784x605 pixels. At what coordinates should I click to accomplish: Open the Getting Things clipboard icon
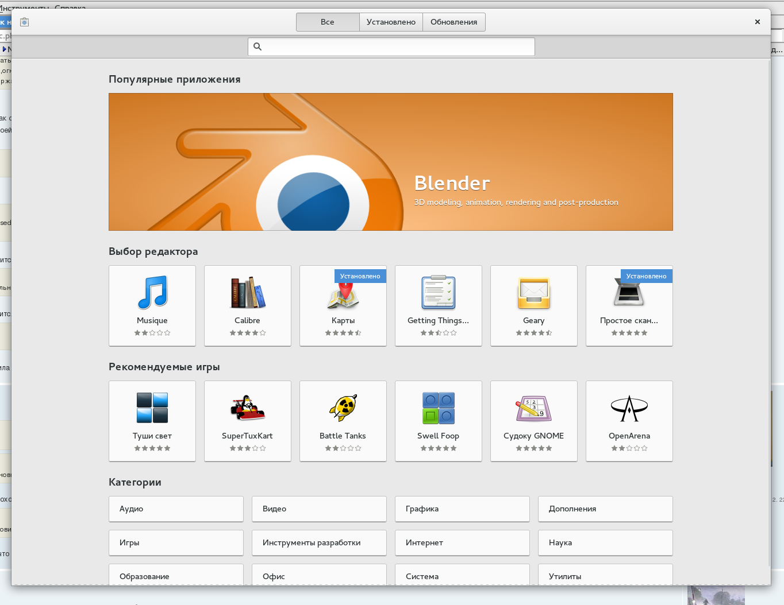(x=439, y=292)
